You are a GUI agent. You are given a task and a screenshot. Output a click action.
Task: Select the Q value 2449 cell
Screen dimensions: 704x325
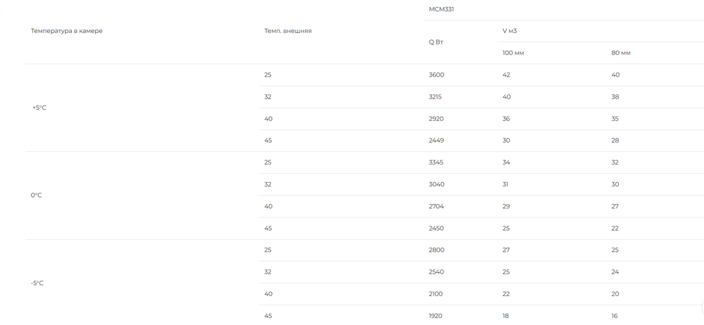pos(436,141)
